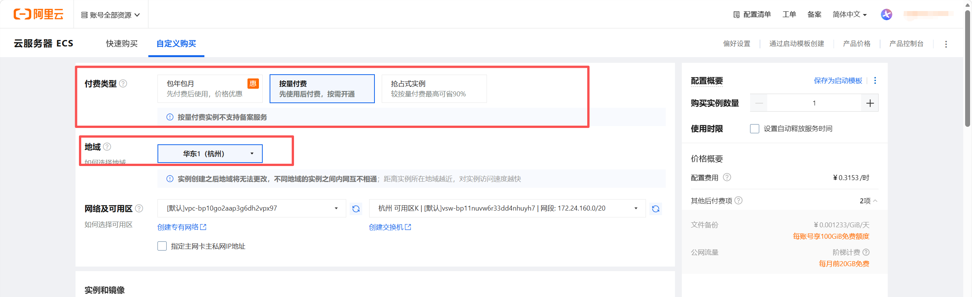This screenshot has width=972, height=297.
Task: Click the 购买实例数量 input field
Action: coord(814,103)
